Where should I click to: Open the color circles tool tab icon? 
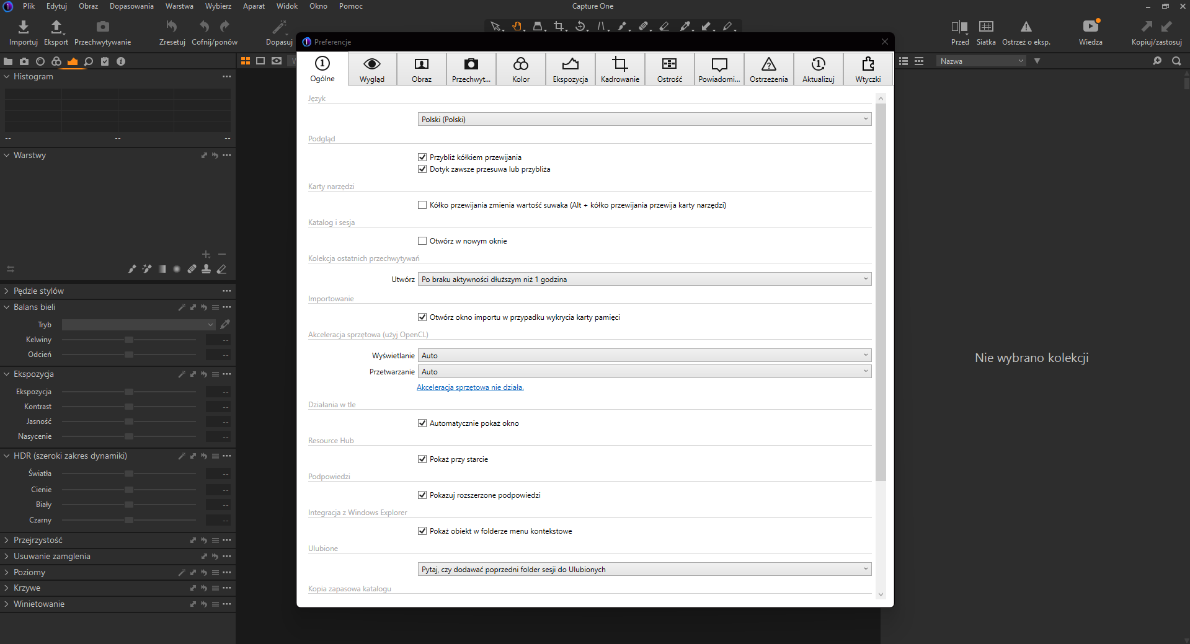click(56, 61)
